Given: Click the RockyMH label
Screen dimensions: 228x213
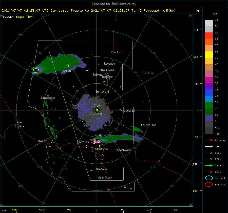Looking at the screenshot, I should [67, 71].
